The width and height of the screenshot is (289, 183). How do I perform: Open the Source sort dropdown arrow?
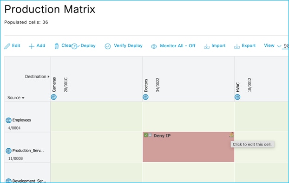[x=23, y=98]
